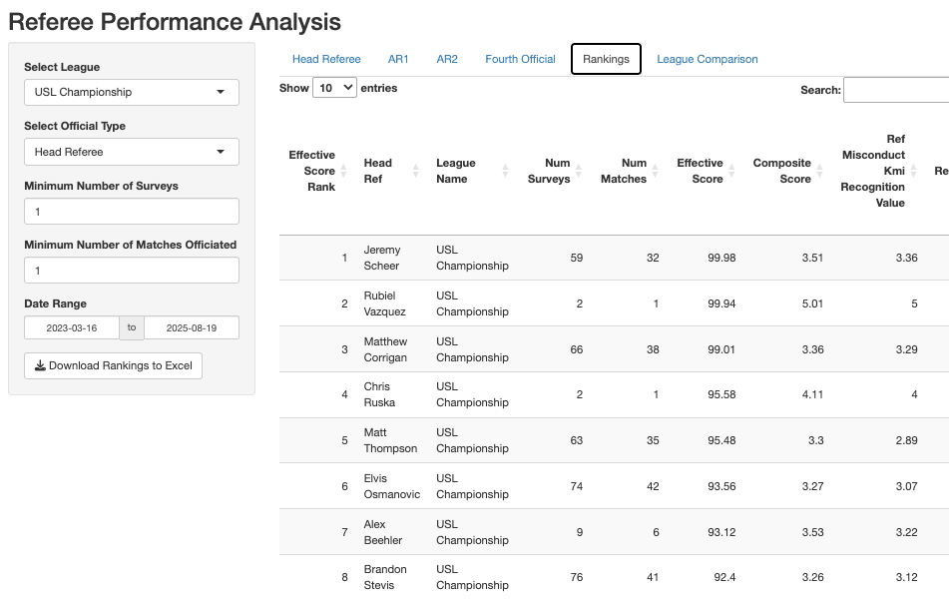Open the AR1 tab
The width and height of the screenshot is (949, 600).
tap(398, 59)
